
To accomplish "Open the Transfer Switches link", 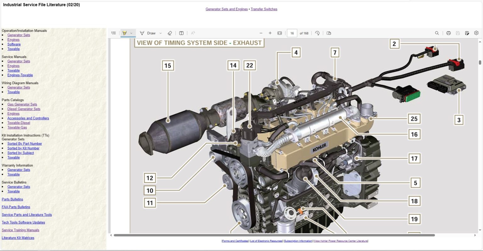I will coord(264,9).
